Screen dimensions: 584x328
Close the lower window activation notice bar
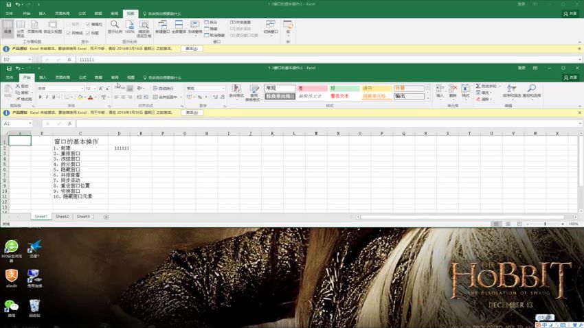pyautogui.click(x=579, y=113)
